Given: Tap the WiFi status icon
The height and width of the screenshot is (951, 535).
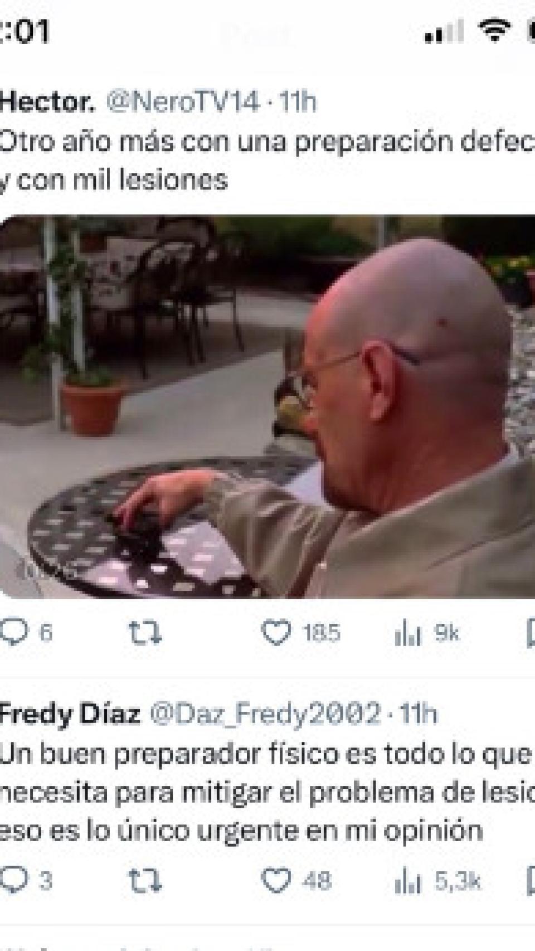Looking at the screenshot, I should (x=494, y=30).
